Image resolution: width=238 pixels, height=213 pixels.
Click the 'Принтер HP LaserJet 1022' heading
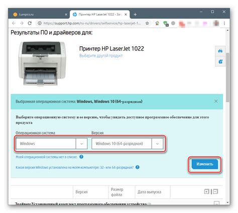[x=111, y=49]
